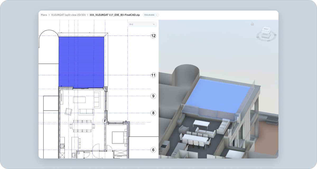The width and height of the screenshot is (317, 169).
Task: Expand the Vista dividida options
Action: pos(156,15)
